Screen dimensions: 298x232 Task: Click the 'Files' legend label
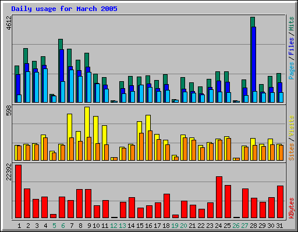click(292, 46)
